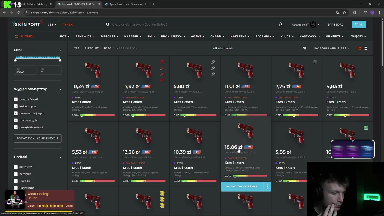Click korczee on YT avatar
The width and height of the screenshot is (384, 216).
[313, 25]
